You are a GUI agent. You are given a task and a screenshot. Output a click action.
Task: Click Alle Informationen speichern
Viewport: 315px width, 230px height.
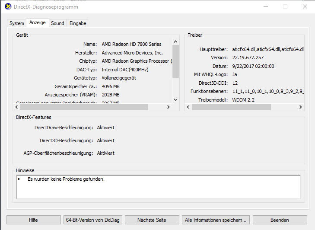pos(216,220)
